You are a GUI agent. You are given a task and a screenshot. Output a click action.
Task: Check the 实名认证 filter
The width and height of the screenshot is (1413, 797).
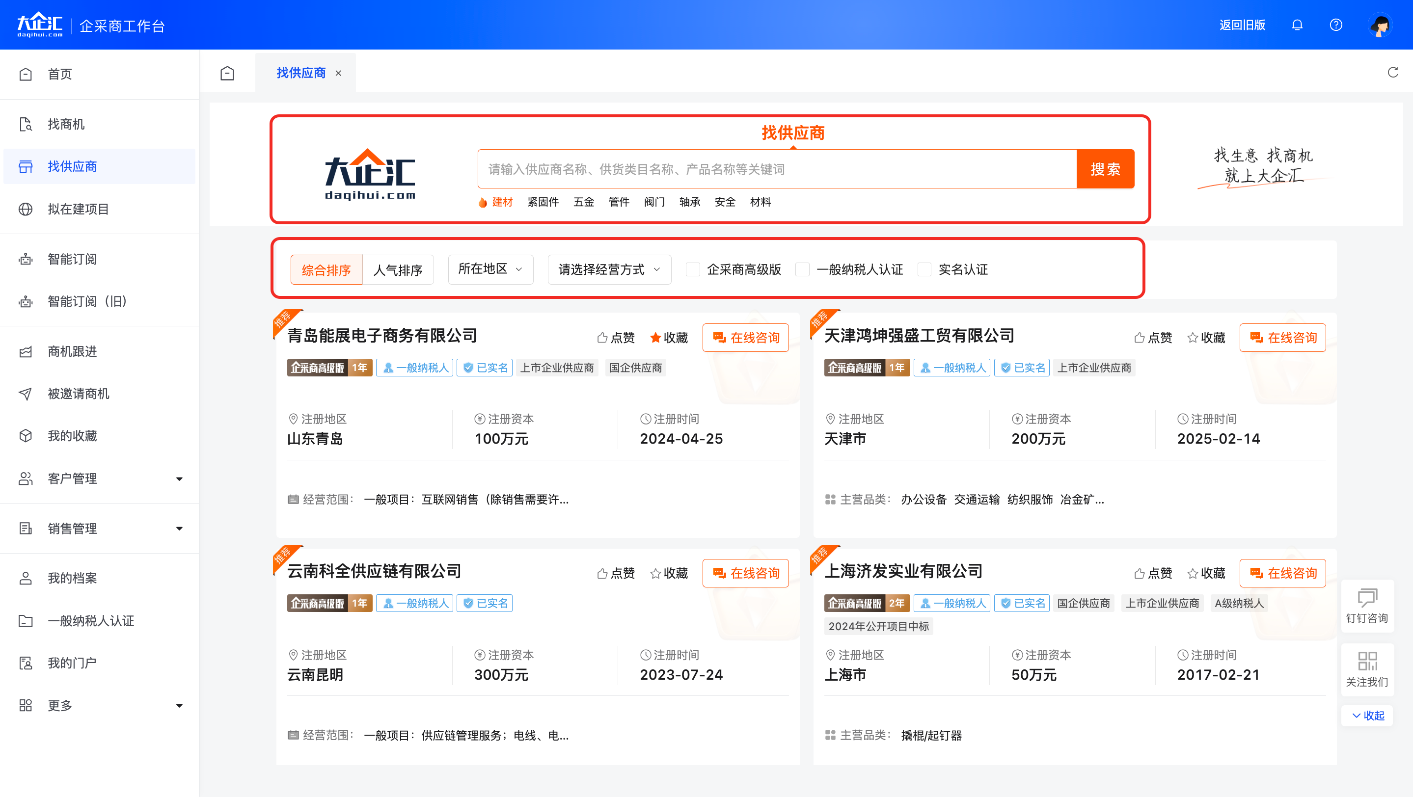[x=924, y=269]
